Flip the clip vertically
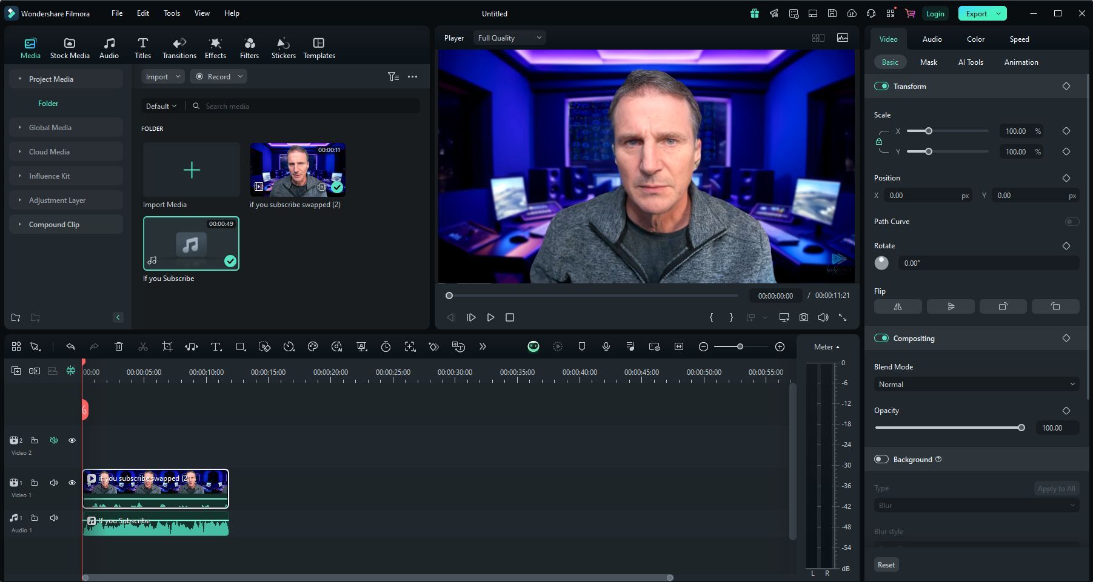The width and height of the screenshot is (1093, 582). [951, 306]
